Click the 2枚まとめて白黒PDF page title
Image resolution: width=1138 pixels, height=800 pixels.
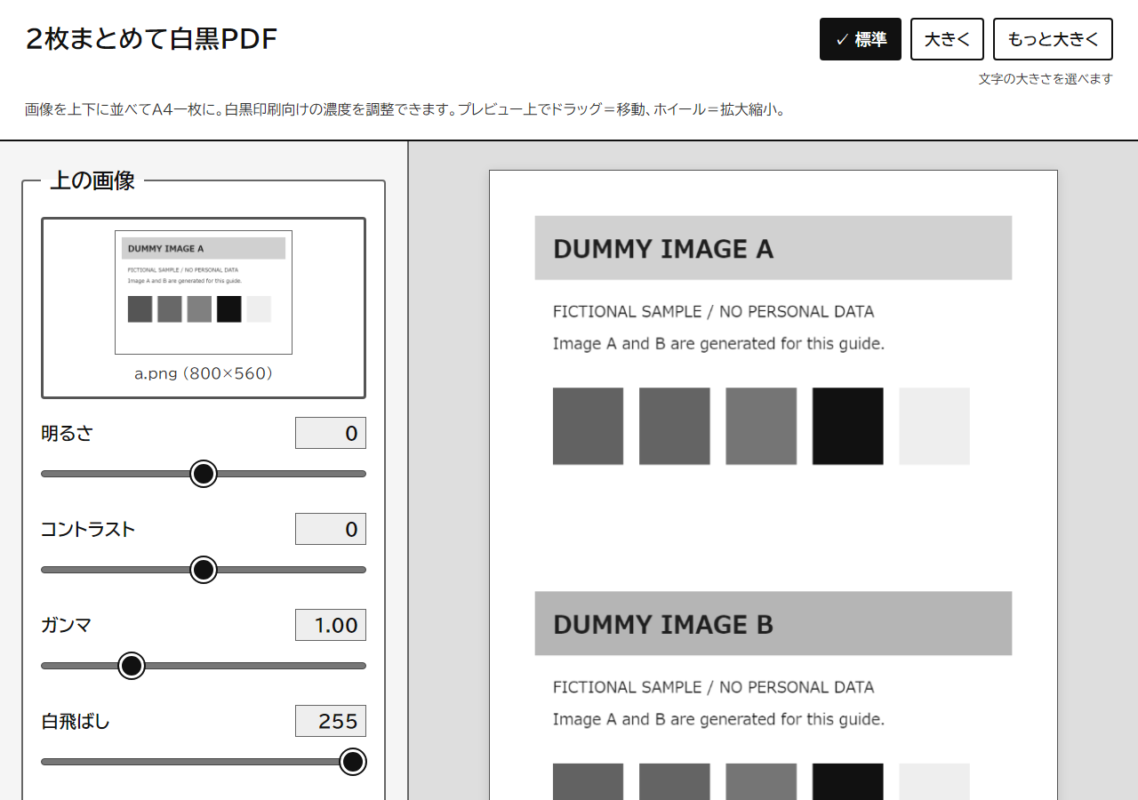(x=151, y=39)
